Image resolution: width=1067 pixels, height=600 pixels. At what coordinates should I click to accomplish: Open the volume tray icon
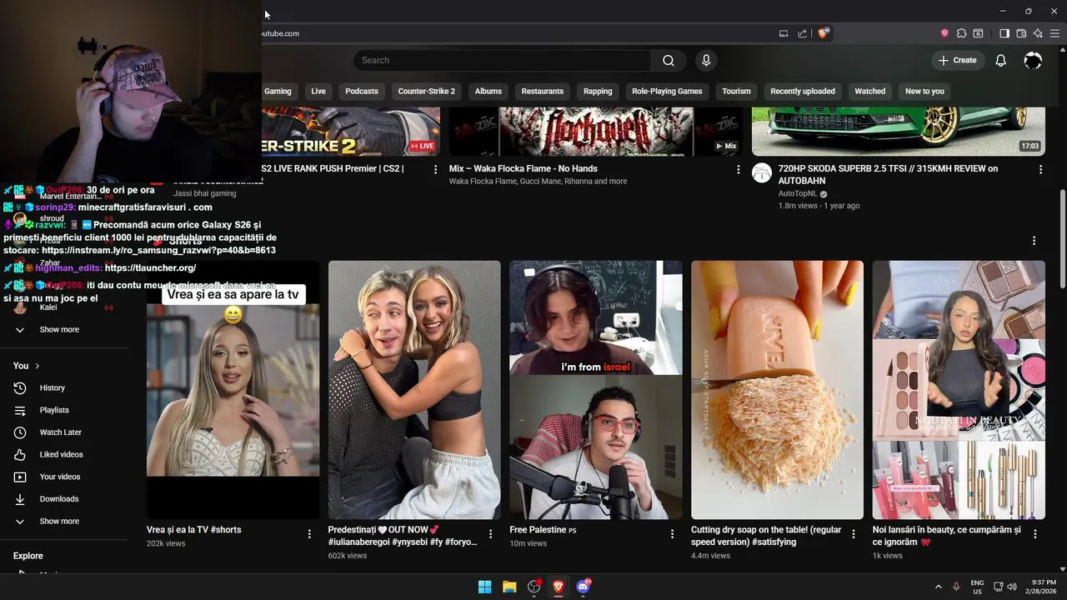point(1012,587)
